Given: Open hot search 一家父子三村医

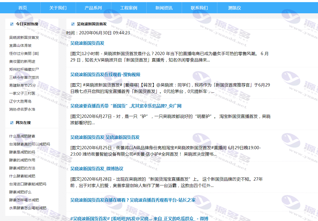Looking at the screenshot, I should (x=22, y=93).
